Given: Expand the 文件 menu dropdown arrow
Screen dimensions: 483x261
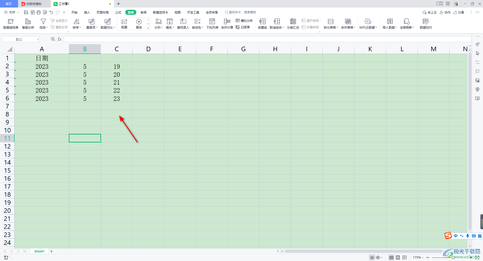Looking at the screenshot, I should [x=18, y=12].
